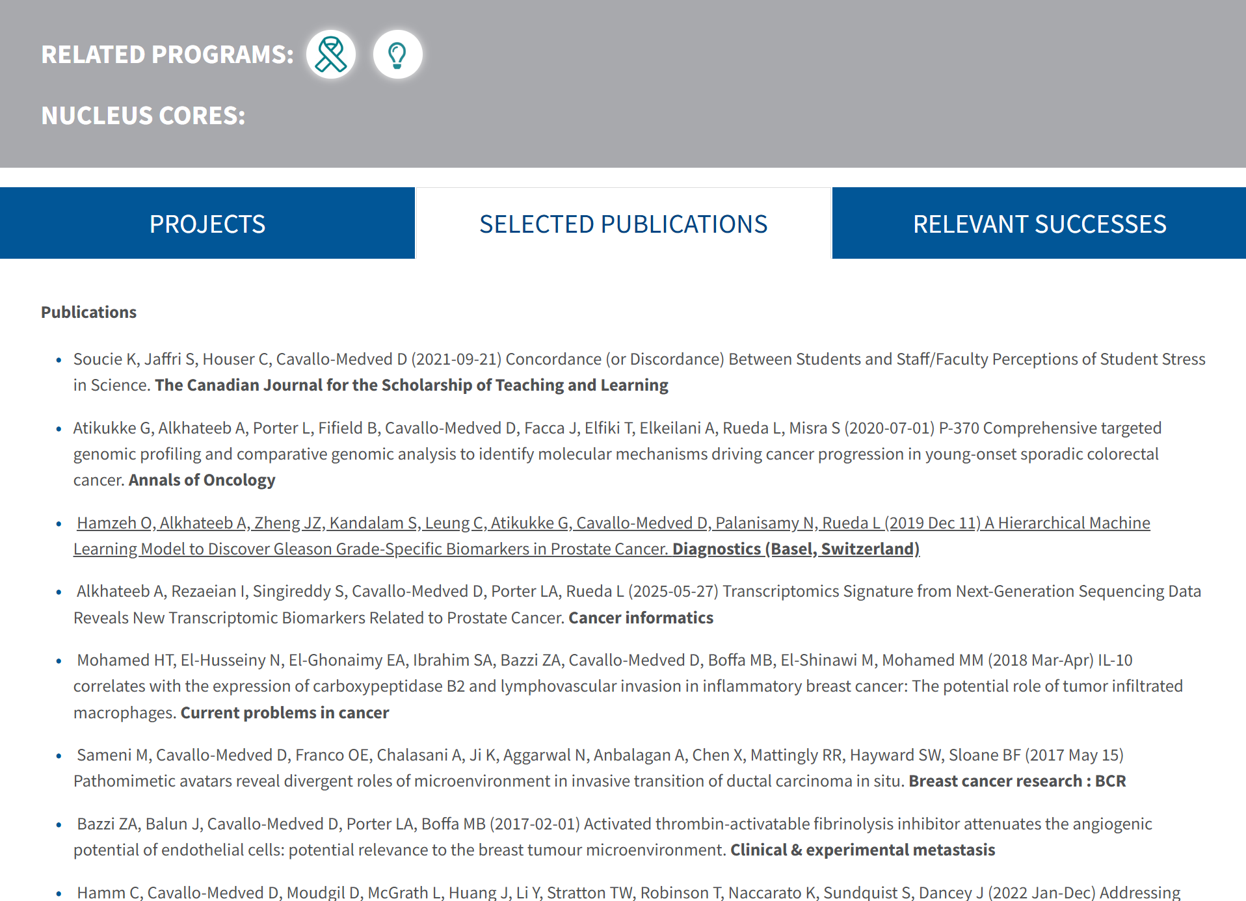The image size is (1246, 901).
Task: Click the Current problems in cancer journal name
Action: click(x=284, y=713)
